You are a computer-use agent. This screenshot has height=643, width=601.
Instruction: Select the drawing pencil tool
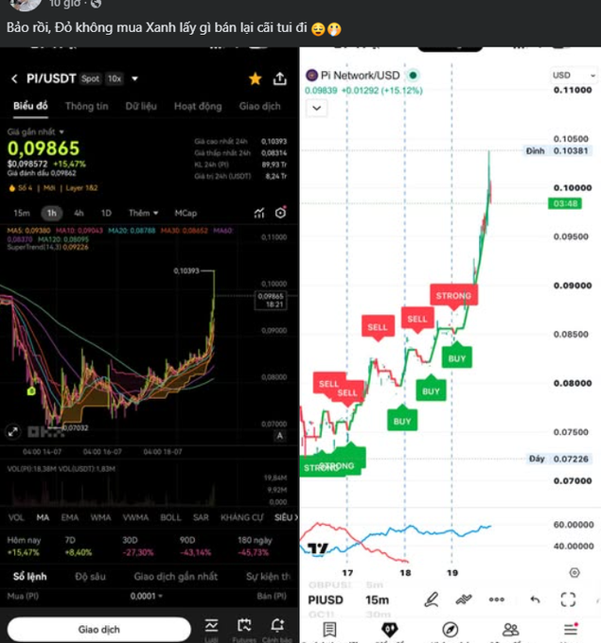(x=431, y=600)
